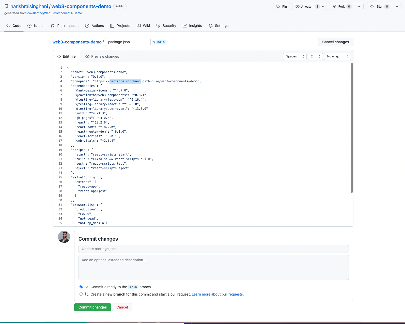Click the code editor vertical scrollbar

[x=352, y=128]
